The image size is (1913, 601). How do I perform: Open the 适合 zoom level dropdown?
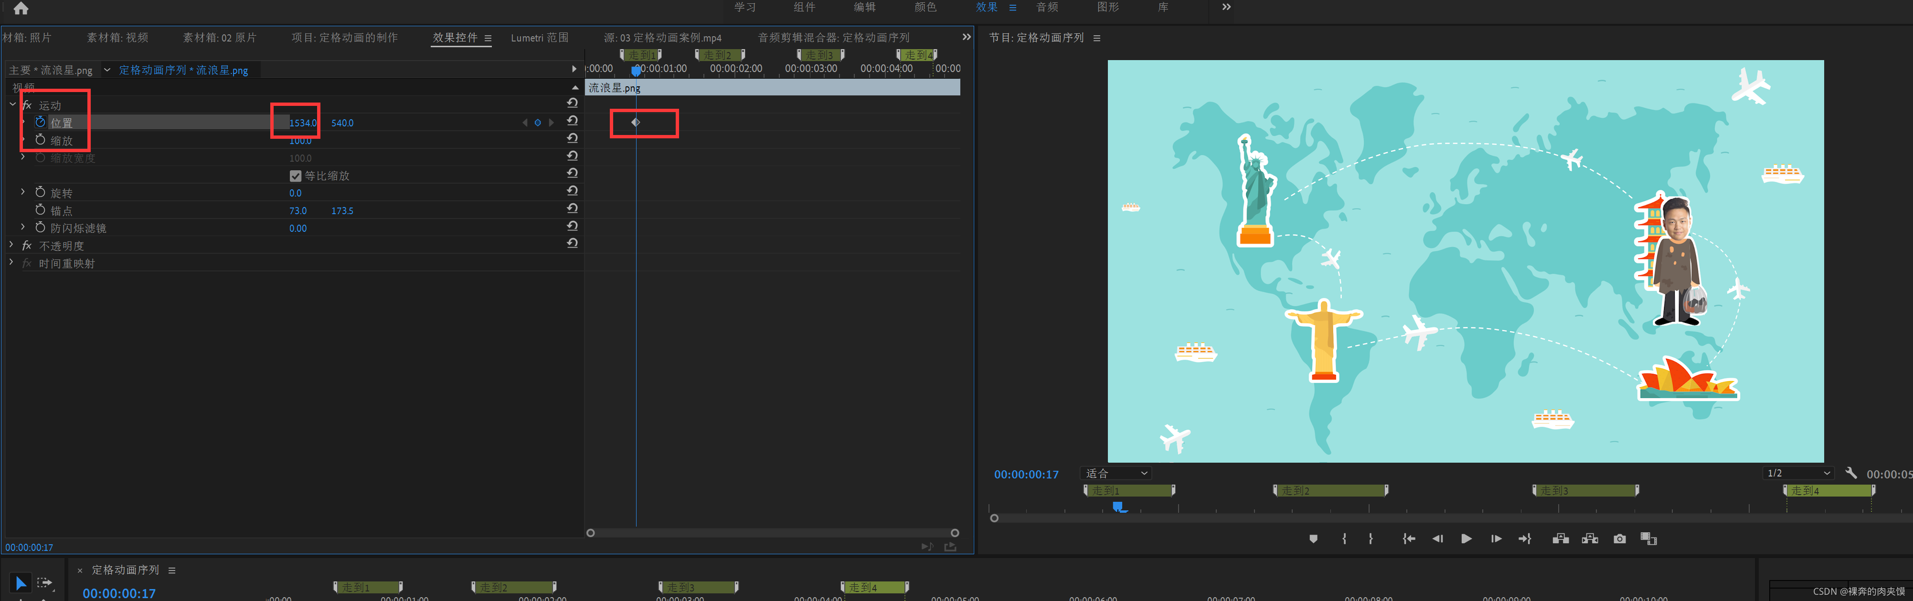(1116, 473)
